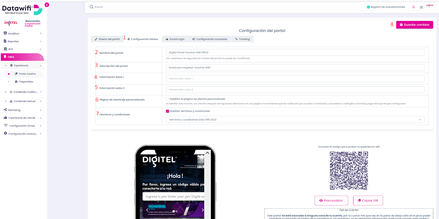The height and width of the screenshot is (219, 439).
Task: Click the Copiar URL button
Action: tap(368, 200)
